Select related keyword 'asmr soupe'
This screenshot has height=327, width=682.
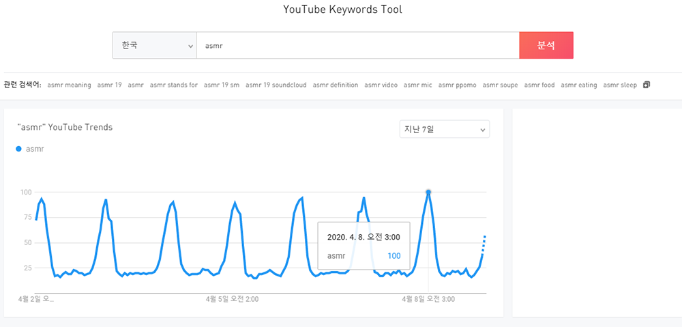[x=500, y=85]
